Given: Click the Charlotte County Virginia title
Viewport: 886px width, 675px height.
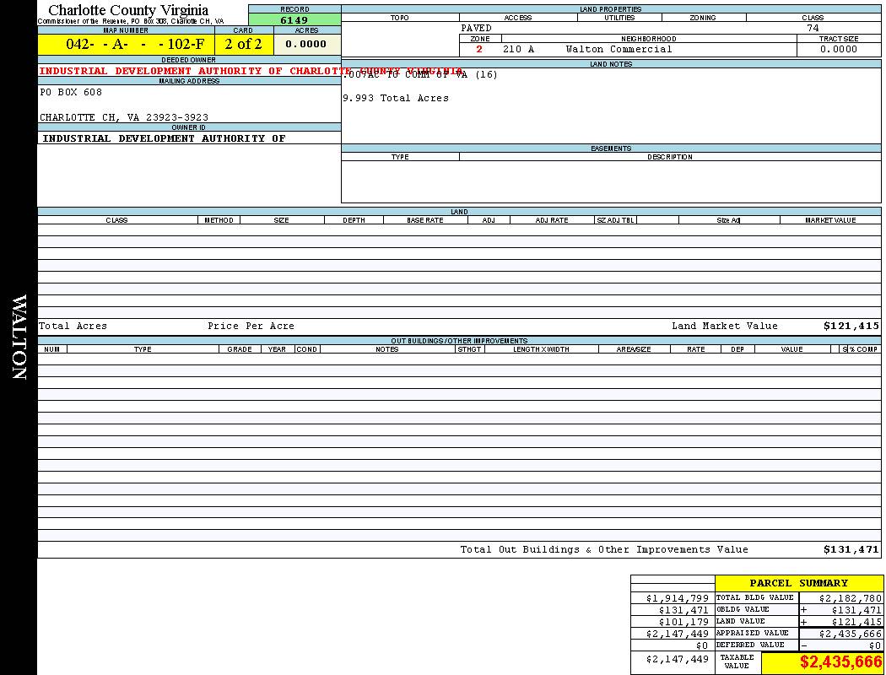Looking at the screenshot, I should pos(128,10).
